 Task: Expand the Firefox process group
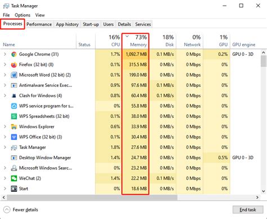[5, 65]
